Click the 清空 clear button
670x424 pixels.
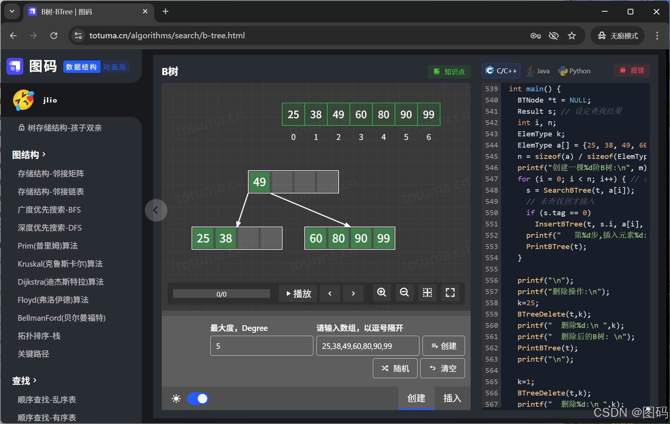coord(442,368)
